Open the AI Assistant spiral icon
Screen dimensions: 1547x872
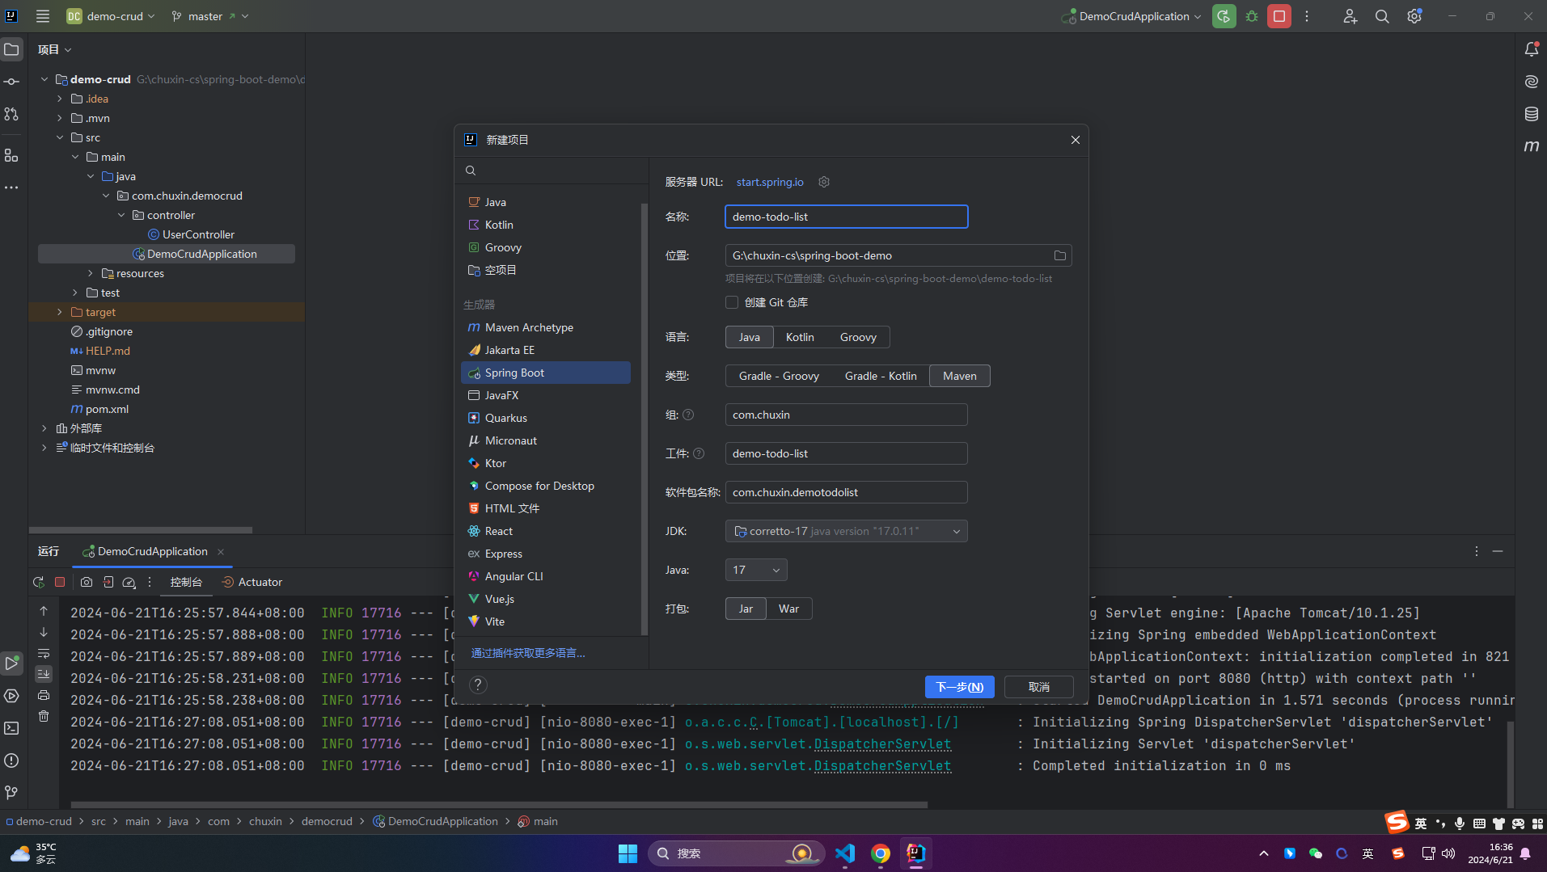(x=1532, y=82)
